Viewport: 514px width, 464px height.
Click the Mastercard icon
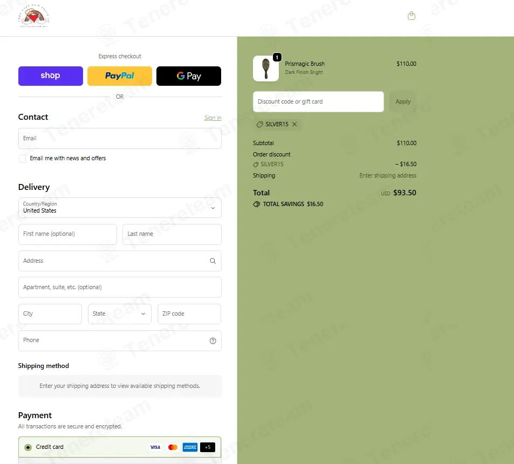coord(173,447)
